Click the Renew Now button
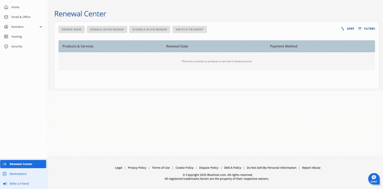This screenshot has width=383, height=189. click(71, 29)
